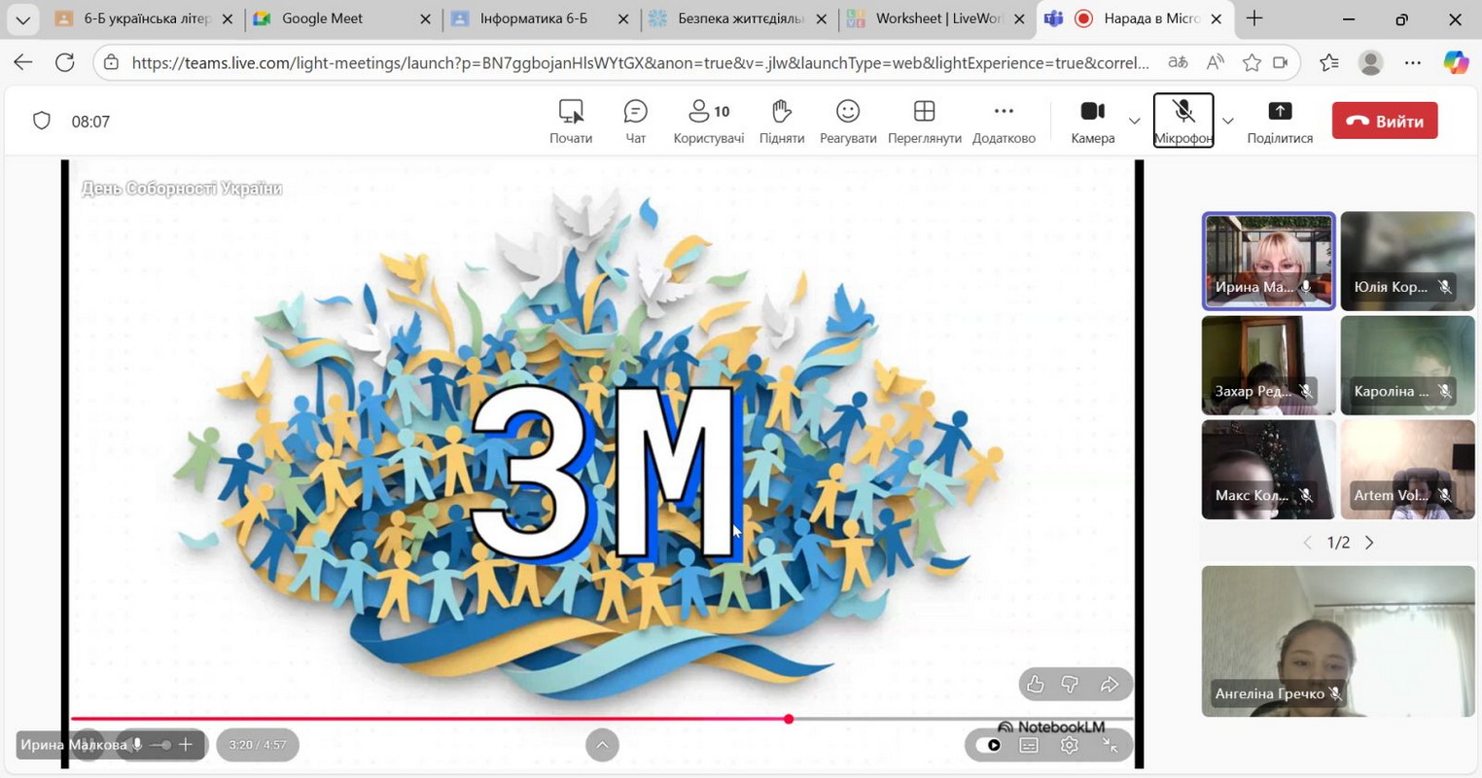Toggle the Камера on or off

tap(1092, 121)
